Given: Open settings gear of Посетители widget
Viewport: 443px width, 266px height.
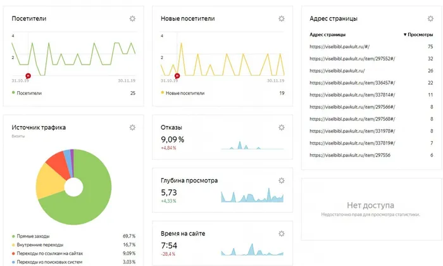Looking at the screenshot, I should (132, 18).
